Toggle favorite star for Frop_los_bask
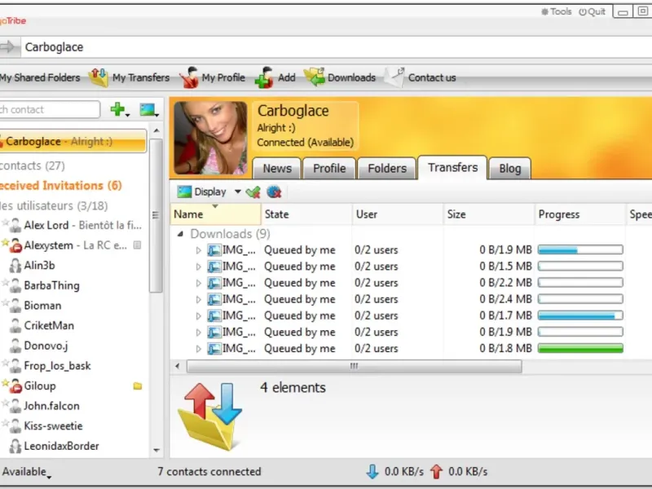Viewport: 652px width, 489px height. [5, 363]
